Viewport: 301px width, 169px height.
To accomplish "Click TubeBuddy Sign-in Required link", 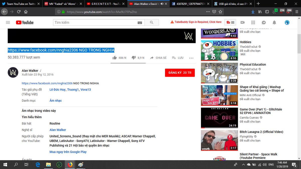I will 196,22.
